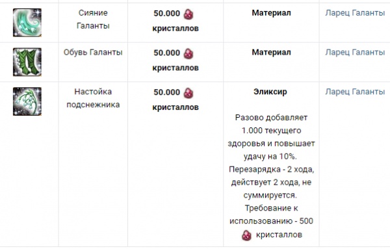
Task: Click Материал label in Обувь Галанты row
Action: pyautogui.click(x=271, y=52)
